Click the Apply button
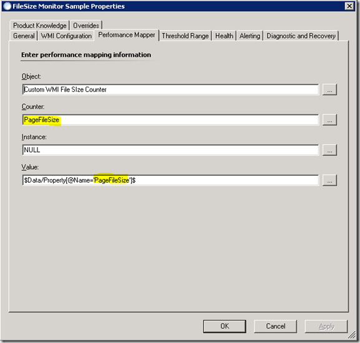The image size is (360, 343). tap(326, 326)
